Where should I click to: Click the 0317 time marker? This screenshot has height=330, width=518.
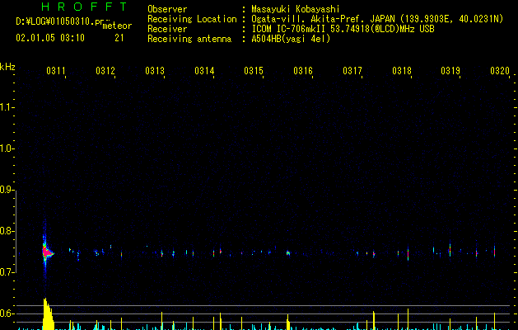352,71
